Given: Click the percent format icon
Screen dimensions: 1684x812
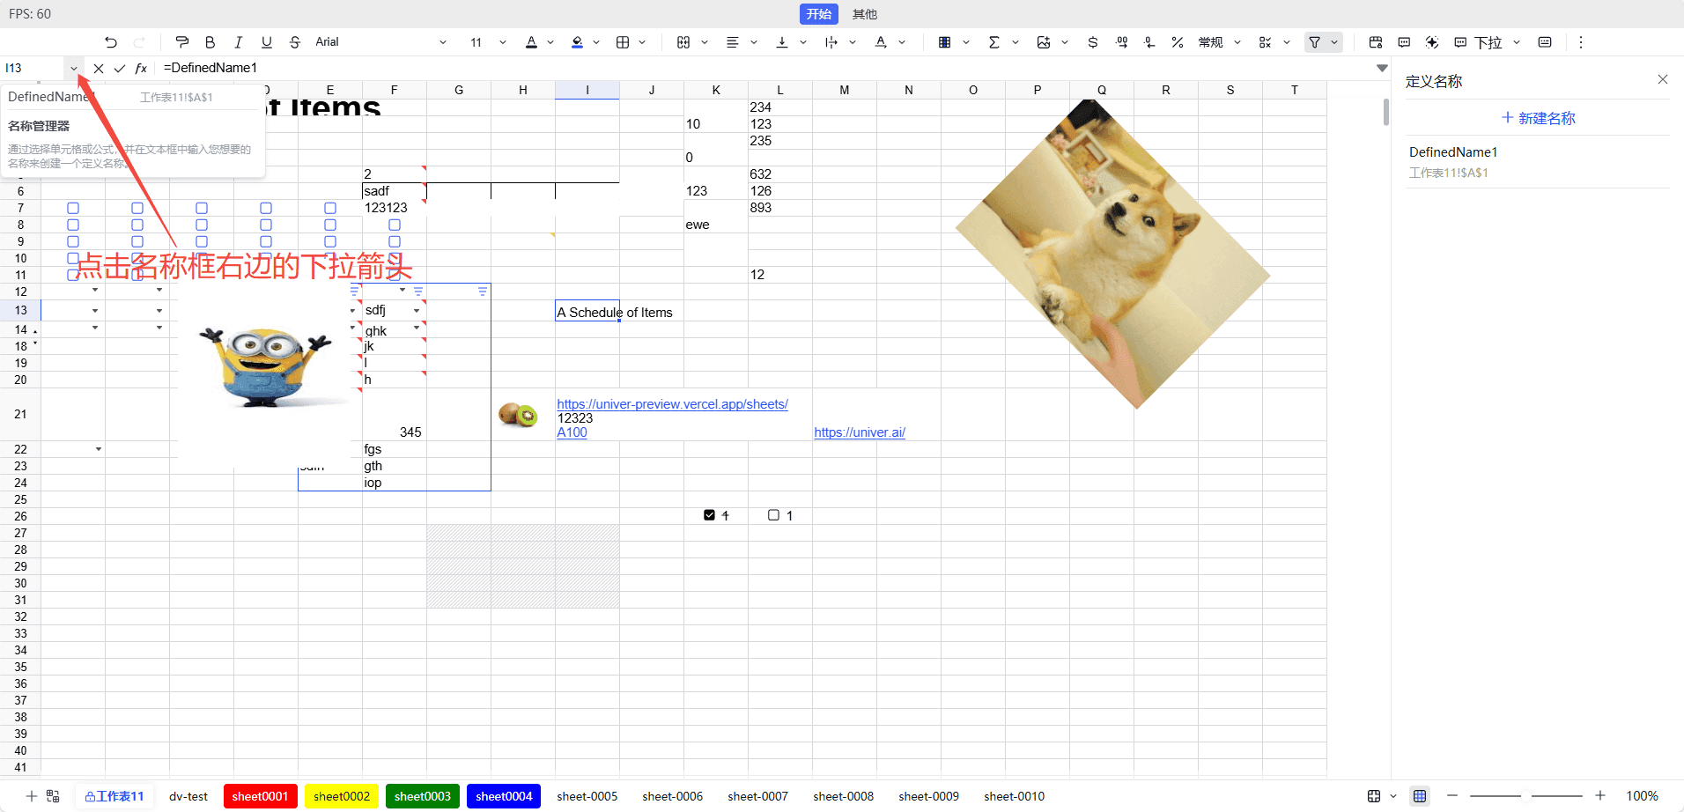Looking at the screenshot, I should [x=1177, y=42].
